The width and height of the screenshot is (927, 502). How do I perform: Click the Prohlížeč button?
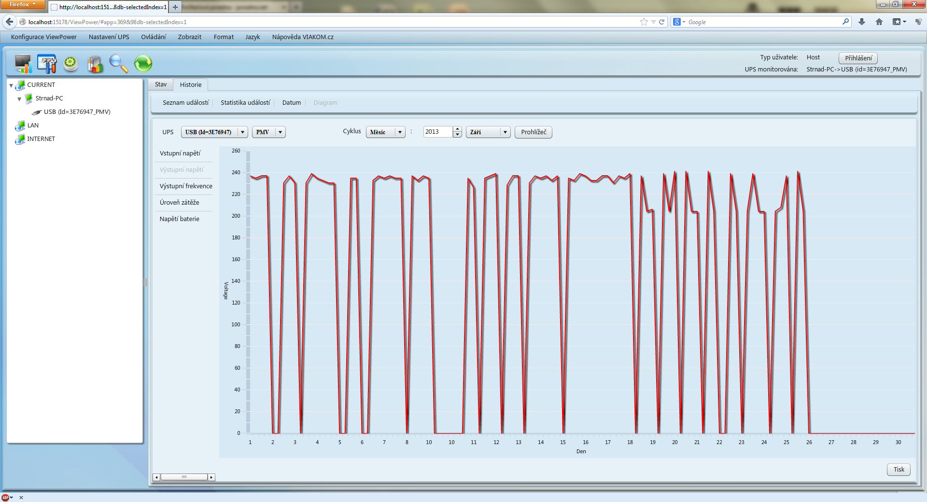point(534,132)
